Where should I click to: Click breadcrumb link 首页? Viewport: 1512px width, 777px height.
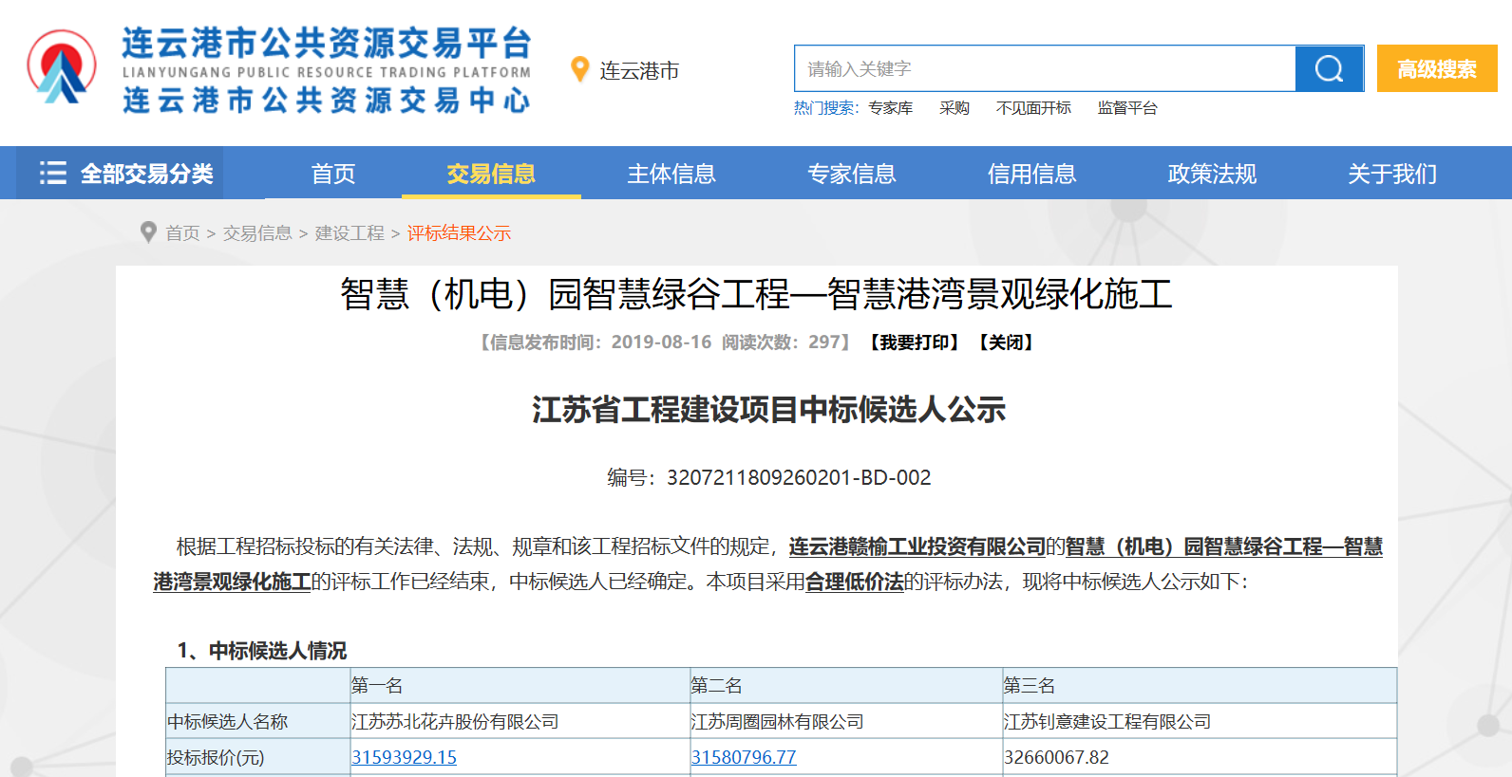(x=182, y=233)
